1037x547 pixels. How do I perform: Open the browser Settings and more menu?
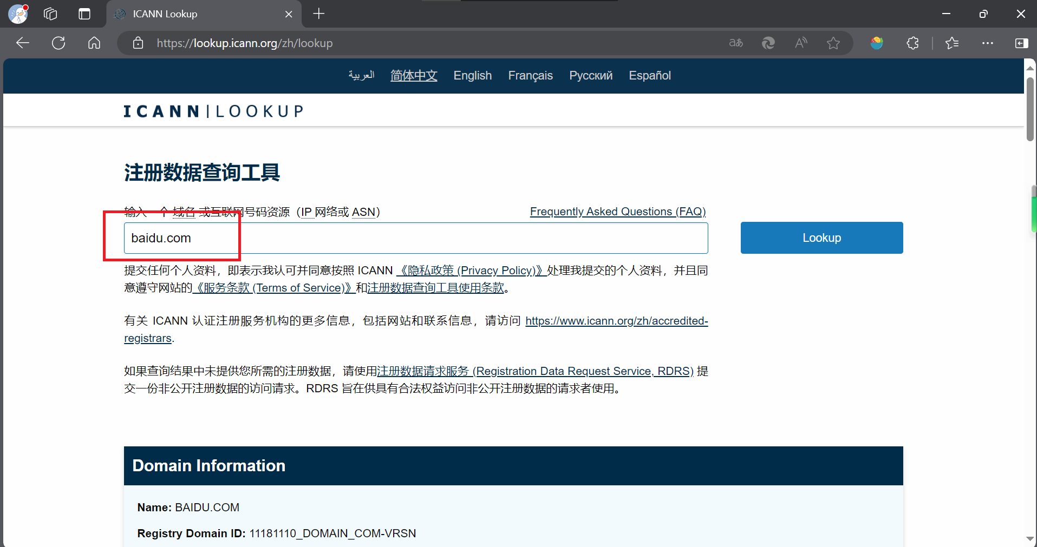tap(988, 43)
